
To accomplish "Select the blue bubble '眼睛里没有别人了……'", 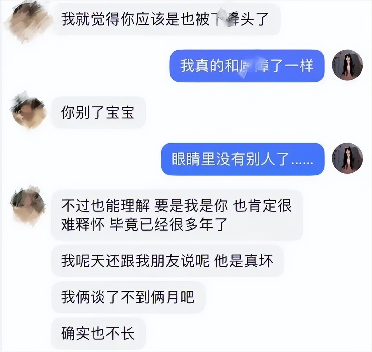I will [243, 159].
